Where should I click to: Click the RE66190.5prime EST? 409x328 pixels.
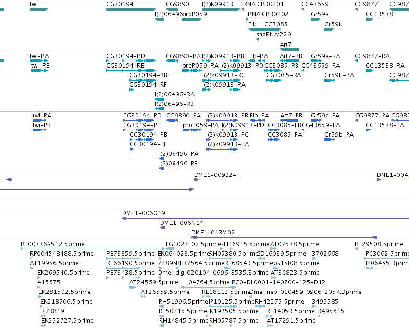coord(123,268)
